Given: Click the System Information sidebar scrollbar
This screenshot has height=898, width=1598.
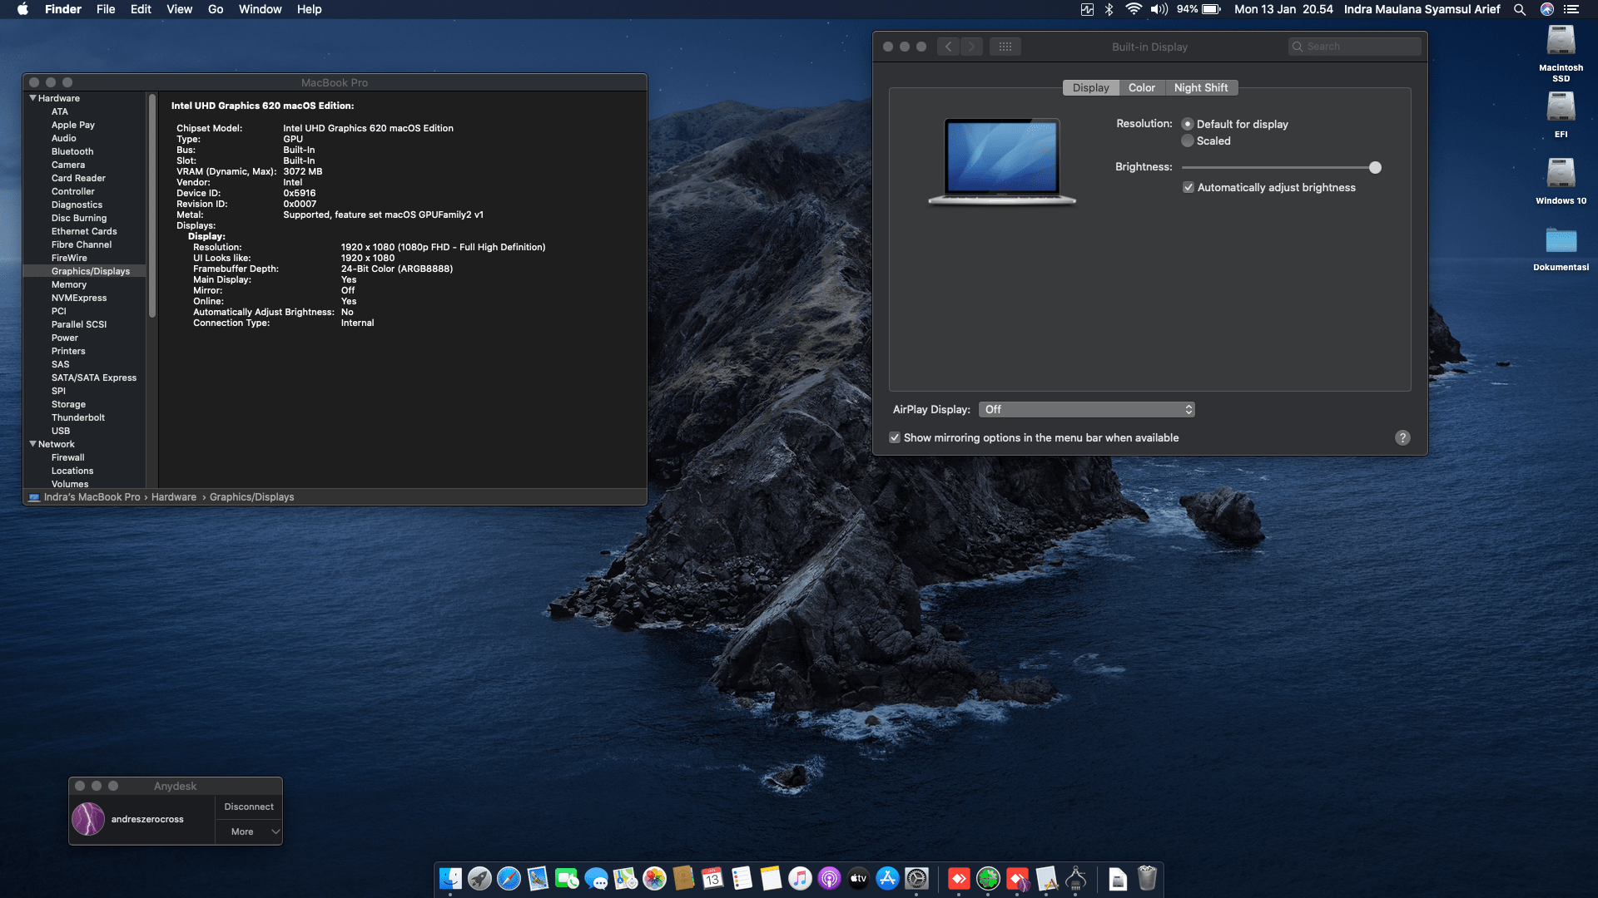Looking at the screenshot, I should (152, 205).
